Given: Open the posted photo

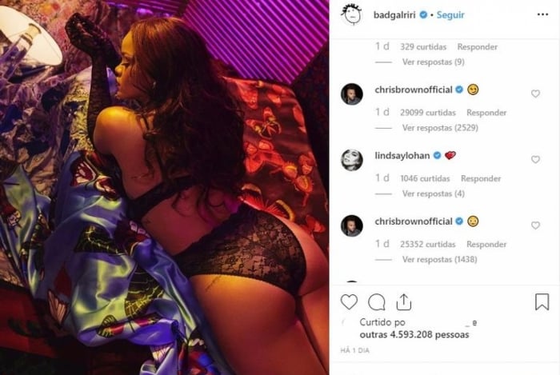Looking at the screenshot, I should (x=164, y=187).
